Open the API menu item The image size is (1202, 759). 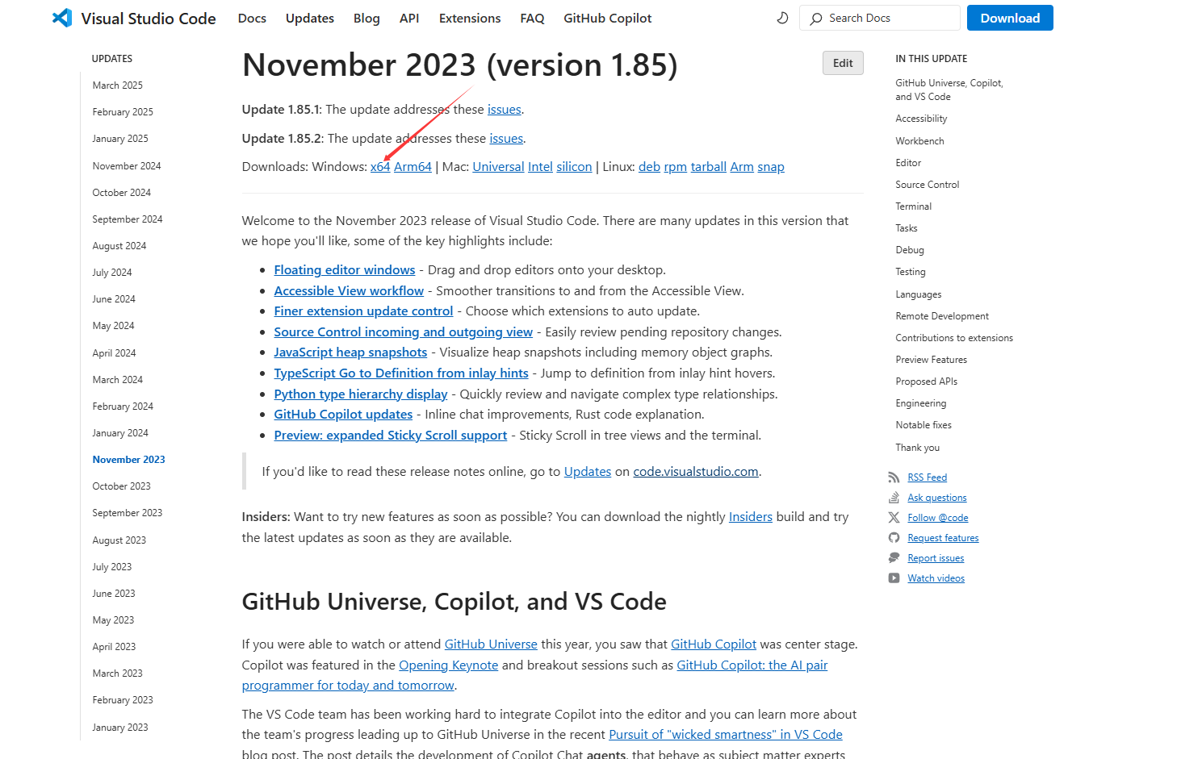409,18
